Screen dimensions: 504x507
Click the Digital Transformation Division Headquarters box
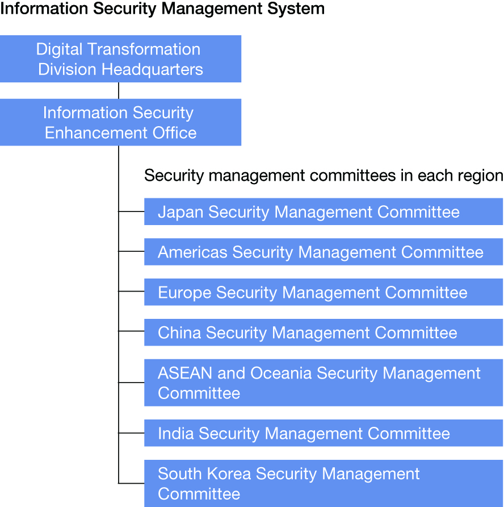(120, 59)
